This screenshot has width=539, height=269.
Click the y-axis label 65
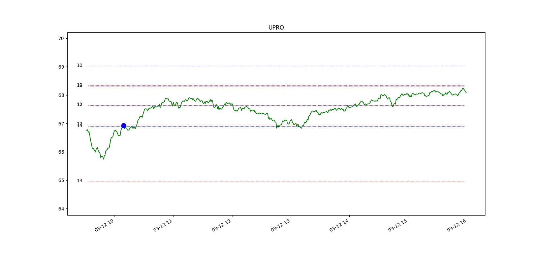pos(61,180)
